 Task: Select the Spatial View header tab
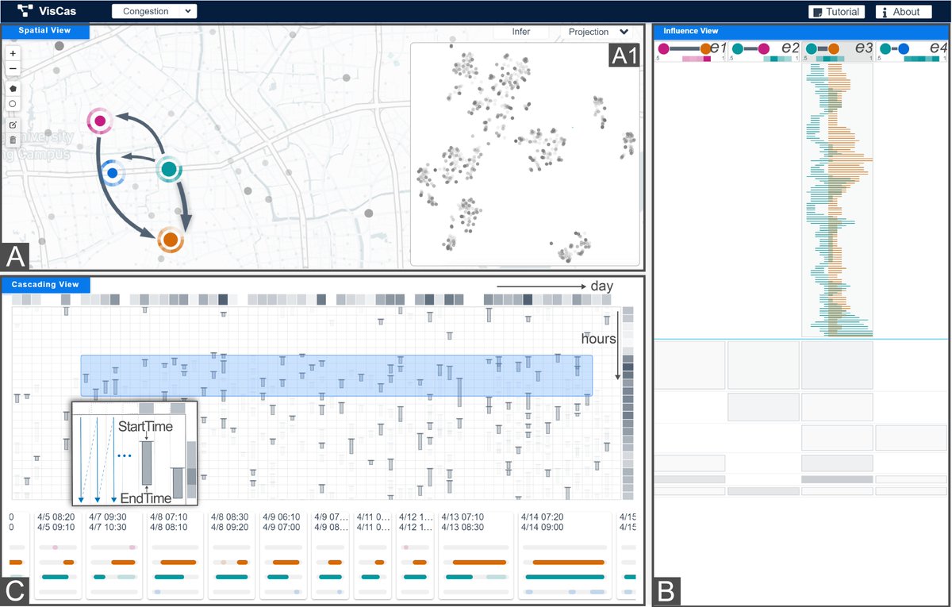[x=45, y=31]
